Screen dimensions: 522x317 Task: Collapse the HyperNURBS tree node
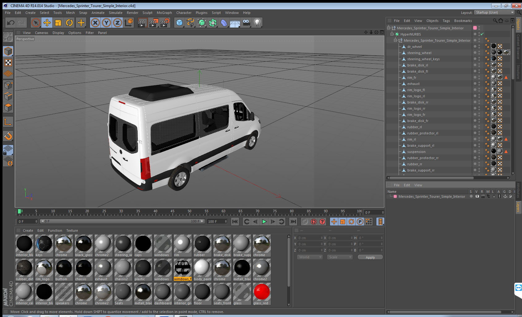(392, 34)
